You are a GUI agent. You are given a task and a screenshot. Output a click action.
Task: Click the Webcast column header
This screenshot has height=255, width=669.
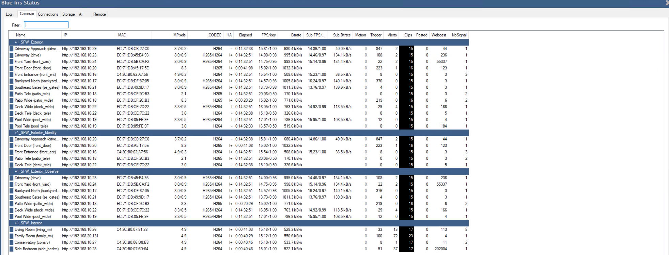tap(439, 35)
